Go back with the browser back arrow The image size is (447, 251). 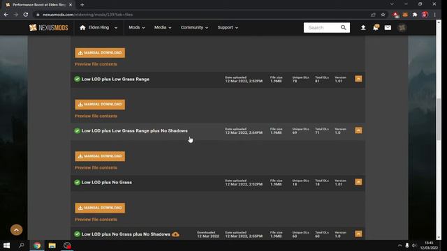click(x=6, y=15)
